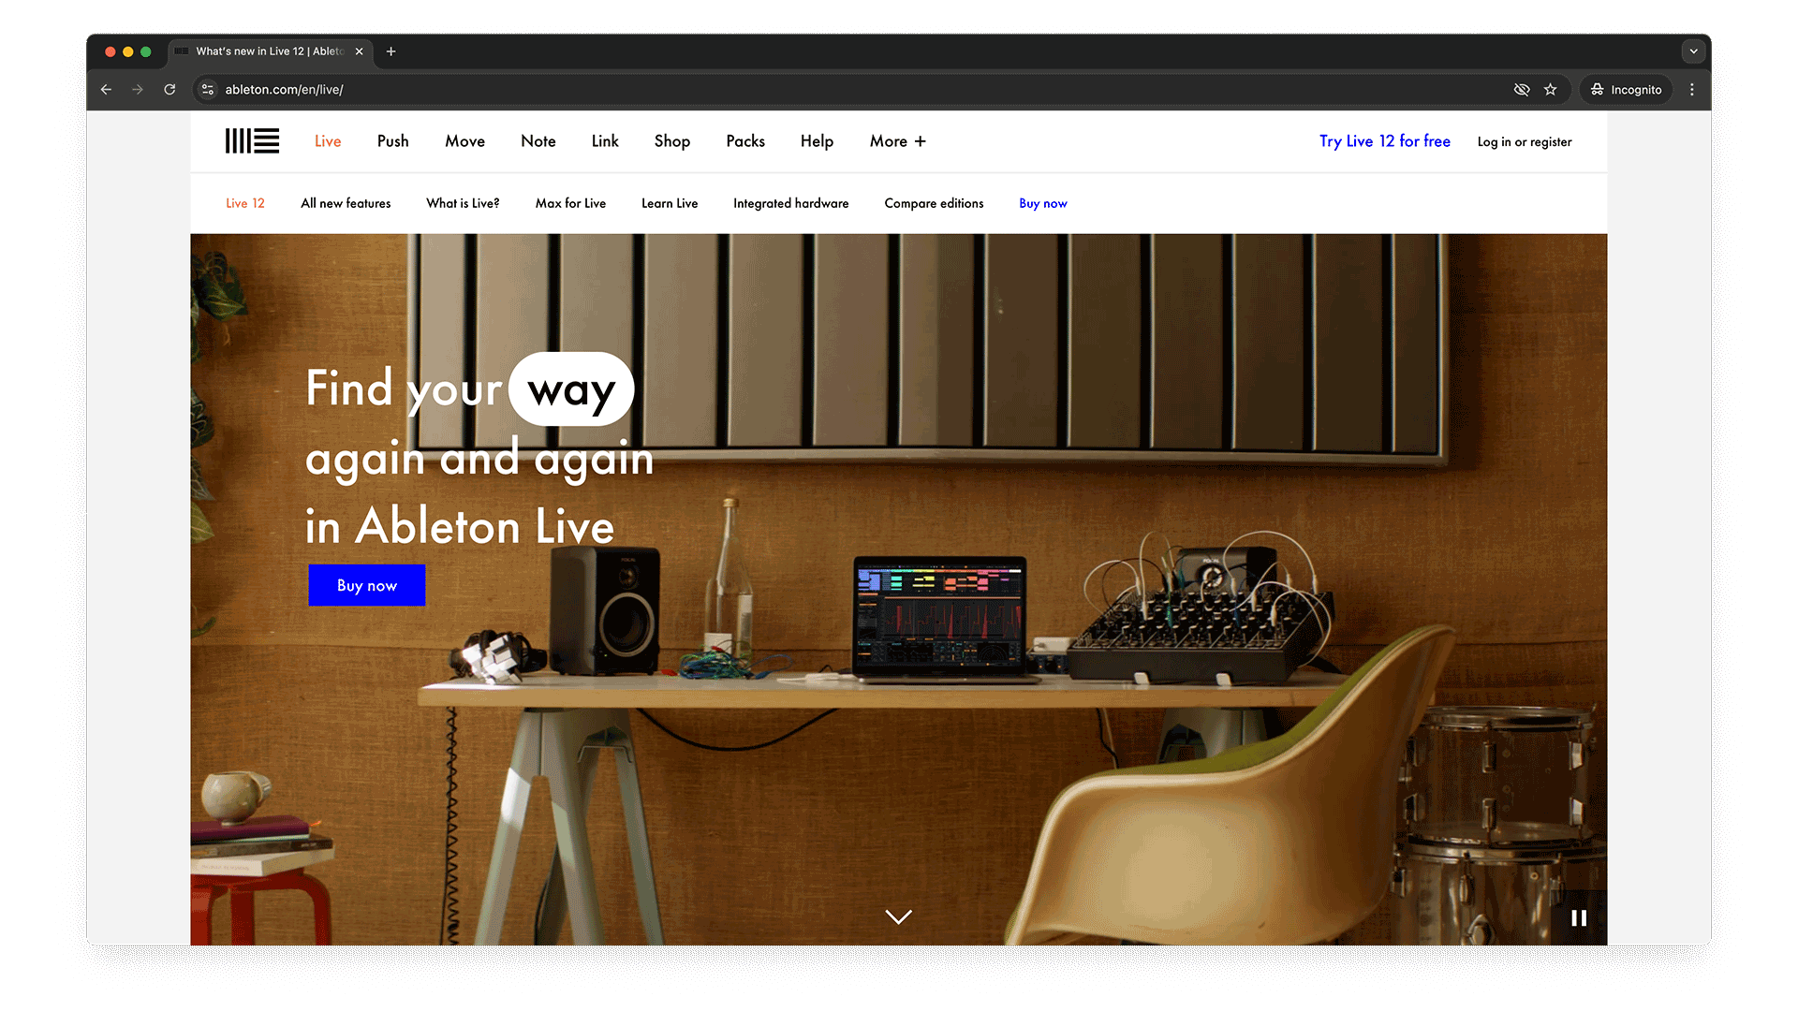Click the Buy now button
The height and width of the screenshot is (1011, 1798).
367,585
